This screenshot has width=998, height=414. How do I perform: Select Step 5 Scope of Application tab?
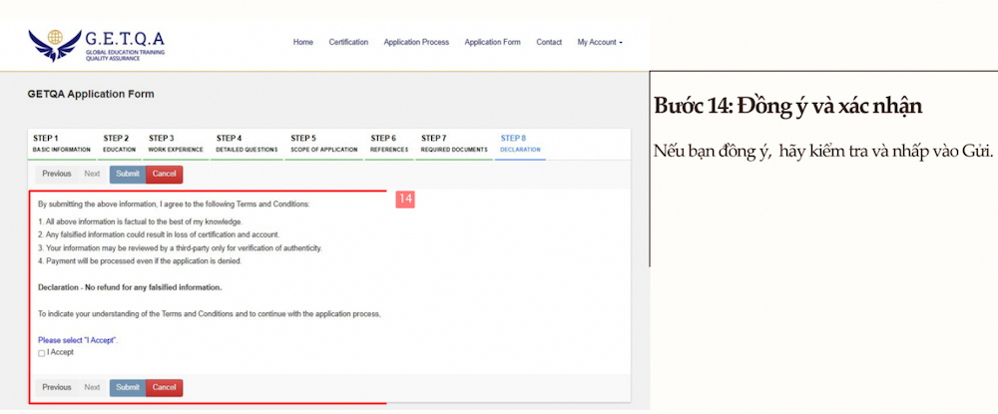pos(324,144)
